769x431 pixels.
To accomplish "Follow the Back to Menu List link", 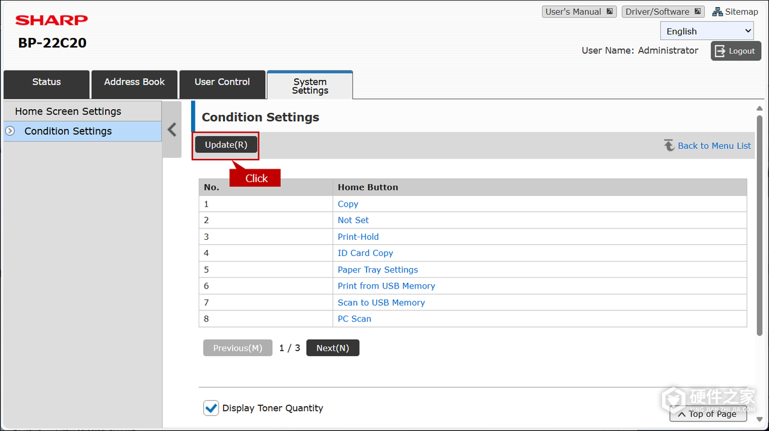I will (x=715, y=146).
